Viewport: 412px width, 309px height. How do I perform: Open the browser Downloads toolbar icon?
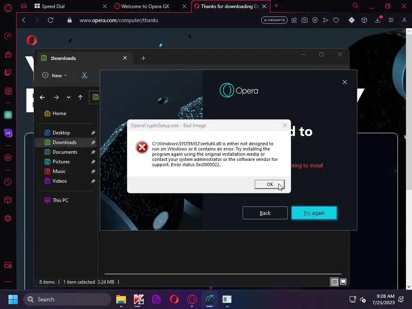(x=377, y=20)
